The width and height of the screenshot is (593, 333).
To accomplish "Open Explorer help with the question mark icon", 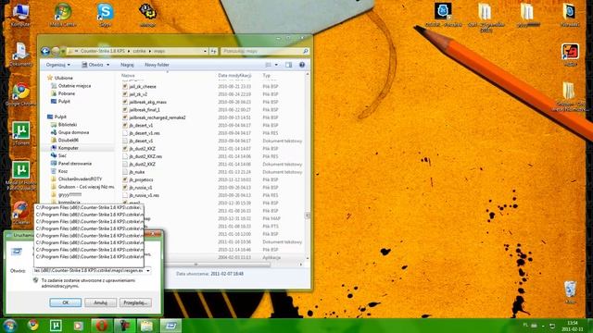I will click(302, 65).
